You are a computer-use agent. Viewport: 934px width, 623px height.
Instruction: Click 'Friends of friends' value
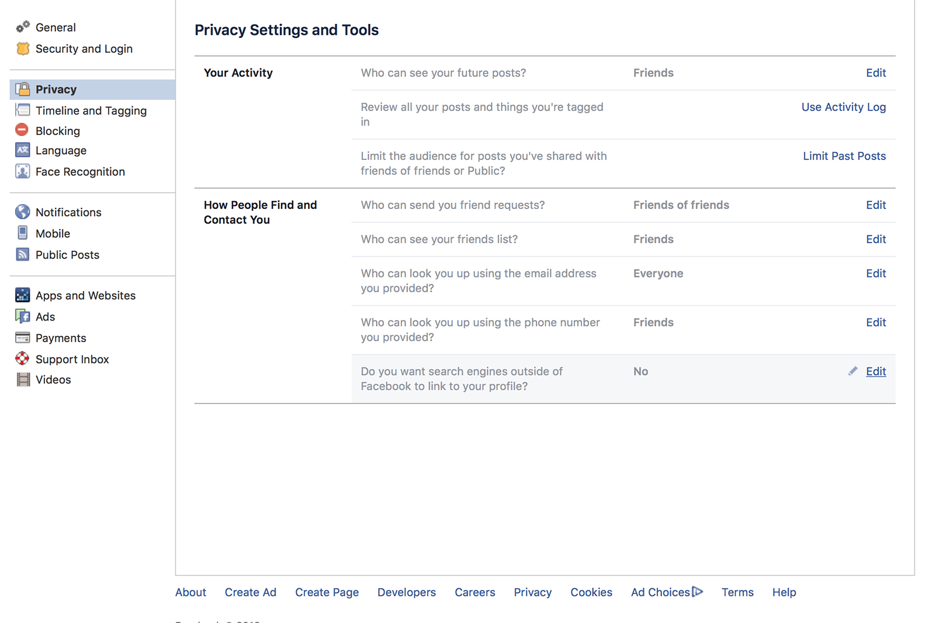[681, 205]
